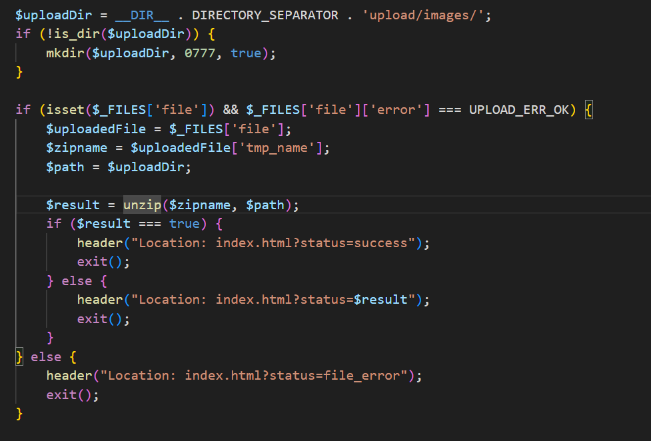Place the cursor on the mkdir function name

point(65,53)
